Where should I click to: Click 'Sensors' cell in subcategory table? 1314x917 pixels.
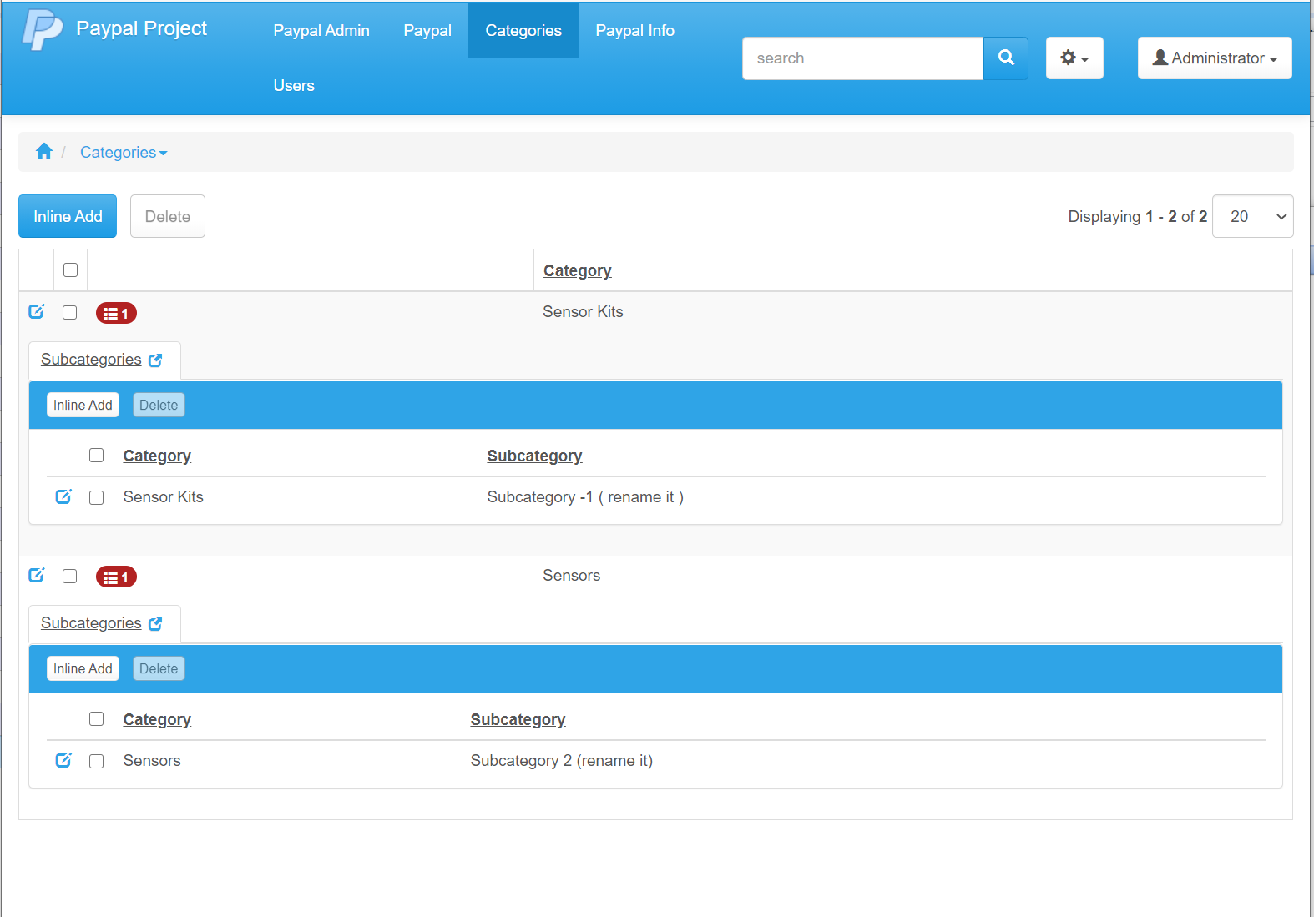pos(152,760)
